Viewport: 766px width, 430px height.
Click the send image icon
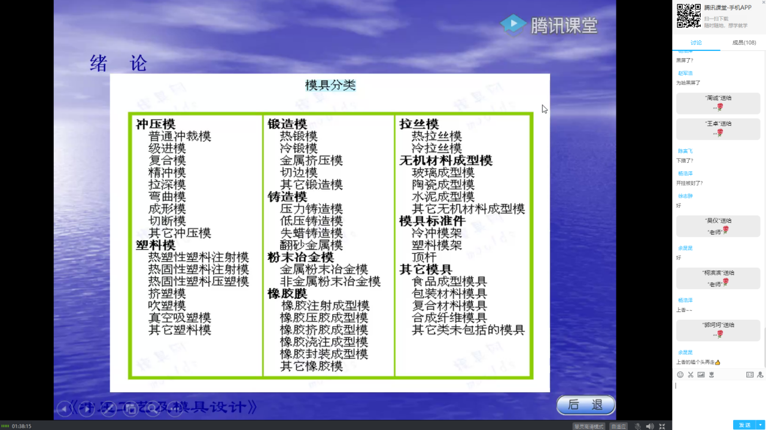pyautogui.click(x=701, y=375)
